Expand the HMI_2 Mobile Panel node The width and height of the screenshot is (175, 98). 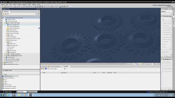pos(5,56)
